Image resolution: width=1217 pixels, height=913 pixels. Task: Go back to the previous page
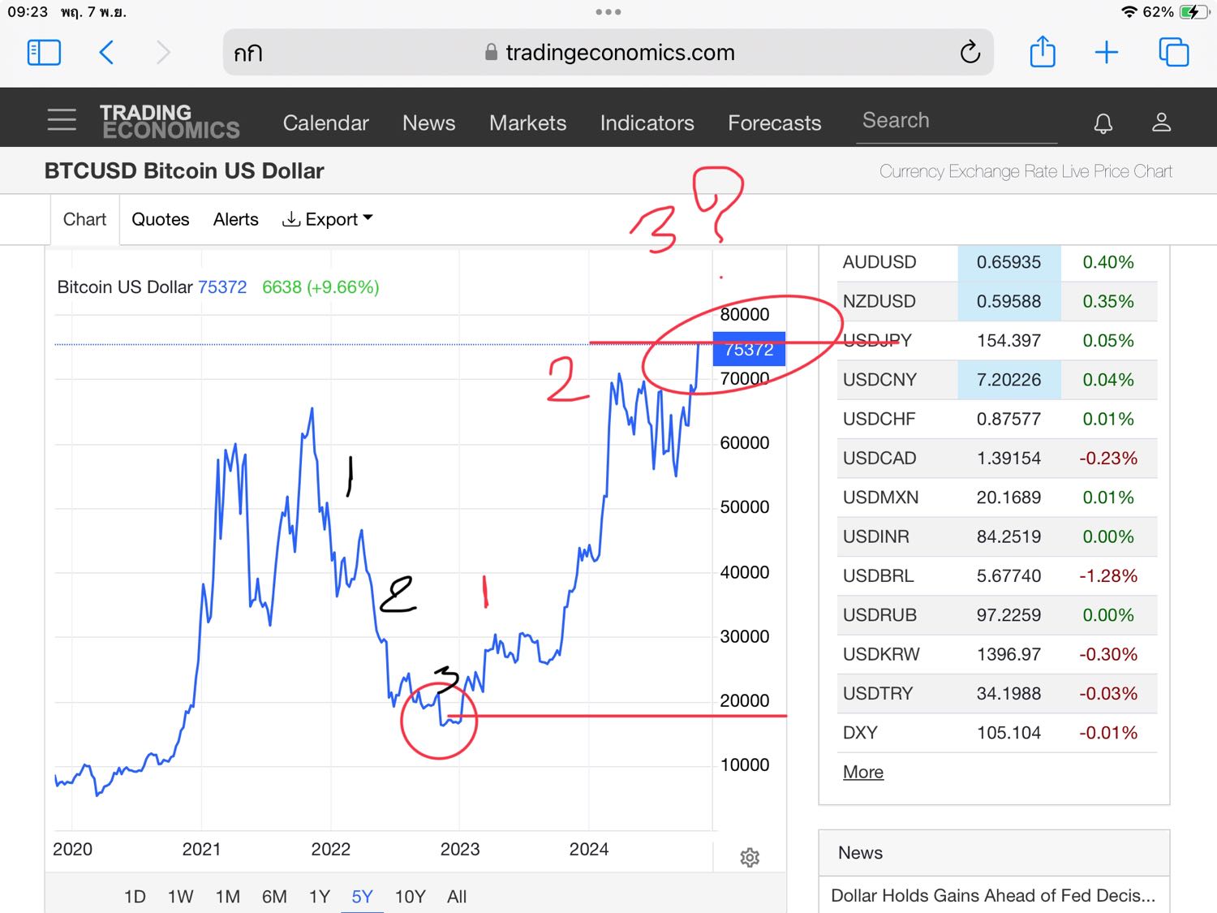coord(106,53)
